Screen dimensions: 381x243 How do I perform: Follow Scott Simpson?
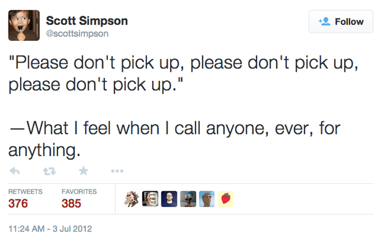(341, 21)
